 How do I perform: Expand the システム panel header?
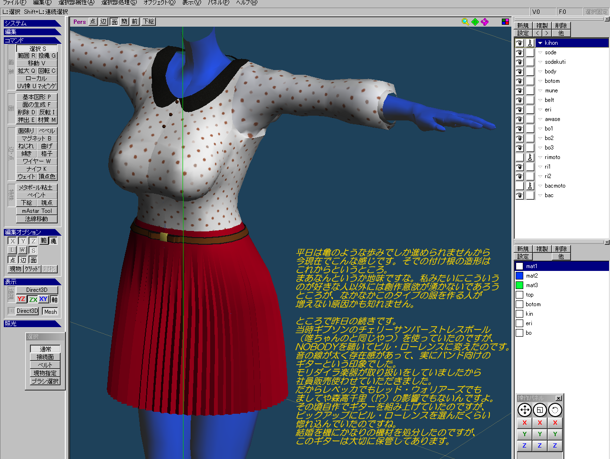coord(32,23)
